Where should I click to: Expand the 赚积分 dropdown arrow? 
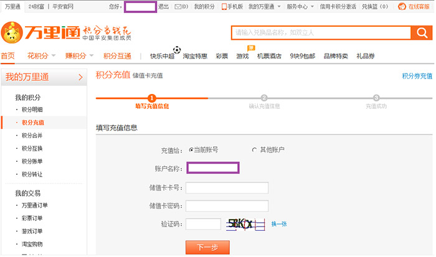[x=92, y=56]
